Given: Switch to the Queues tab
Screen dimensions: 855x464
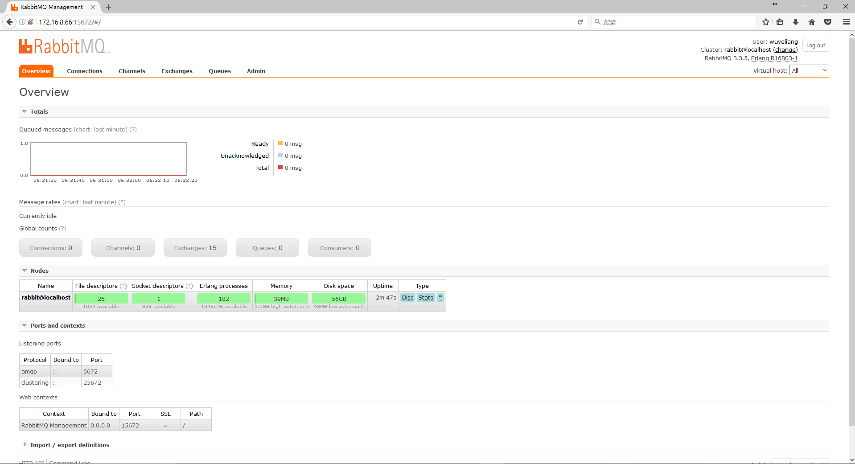Looking at the screenshot, I should point(220,71).
